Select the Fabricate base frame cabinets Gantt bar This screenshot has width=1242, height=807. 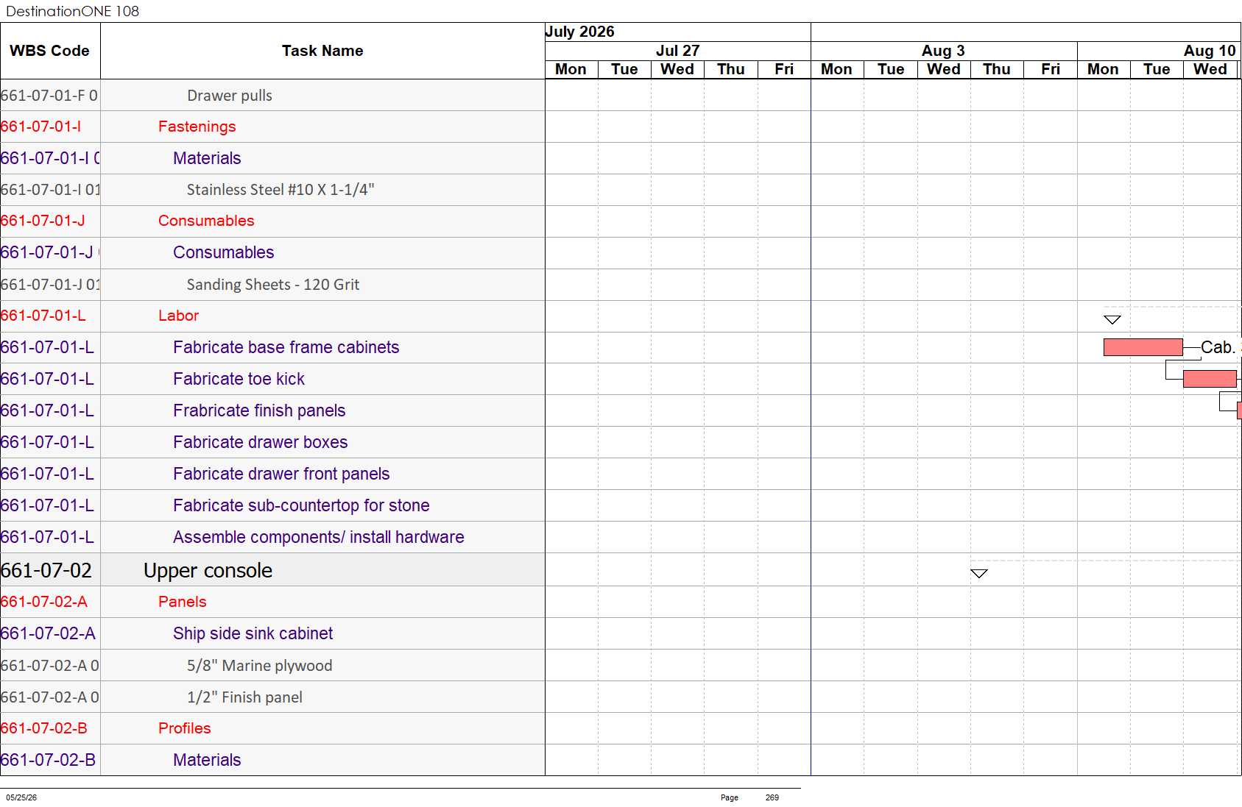click(1143, 347)
